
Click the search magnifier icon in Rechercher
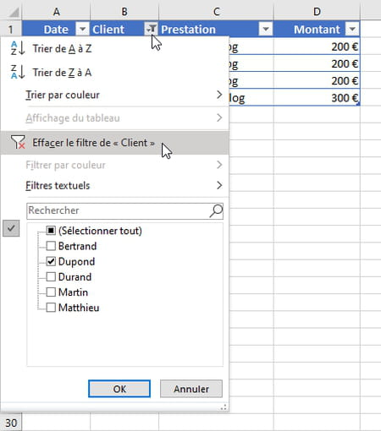coord(216,210)
